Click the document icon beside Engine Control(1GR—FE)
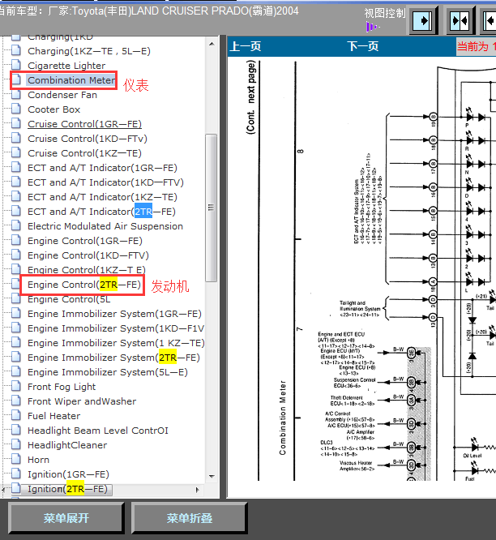This screenshot has height=540, width=496. pyautogui.click(x=16, y=240)
